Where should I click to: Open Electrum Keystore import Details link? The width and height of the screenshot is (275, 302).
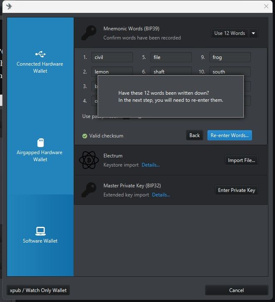tap(151, 165)
